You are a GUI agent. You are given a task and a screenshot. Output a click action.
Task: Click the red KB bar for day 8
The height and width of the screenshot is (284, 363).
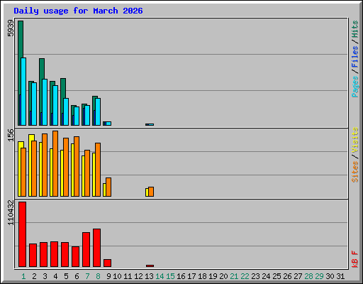(x=96, y=248)
